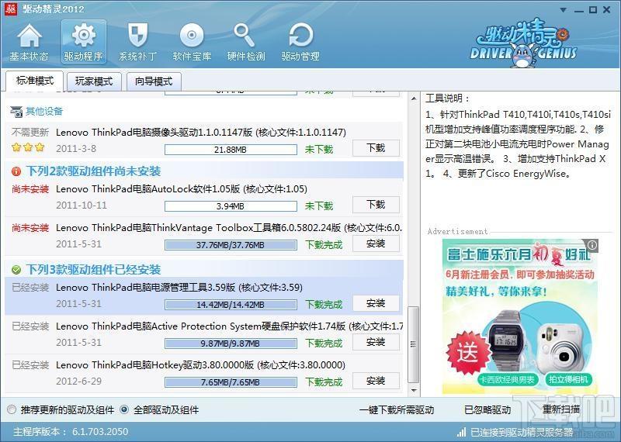
Task: Click the green check icon for installed drivers
Action: [x=16, y=270]
